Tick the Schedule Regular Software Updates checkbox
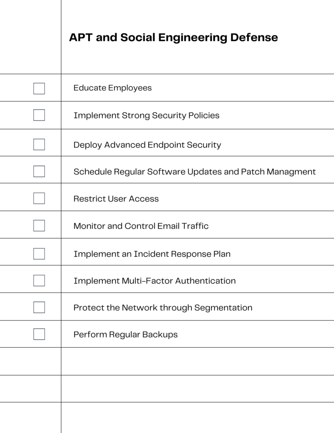Image resolution: width=334 pixels, height=433 pixels. click(x=39, y=172)
